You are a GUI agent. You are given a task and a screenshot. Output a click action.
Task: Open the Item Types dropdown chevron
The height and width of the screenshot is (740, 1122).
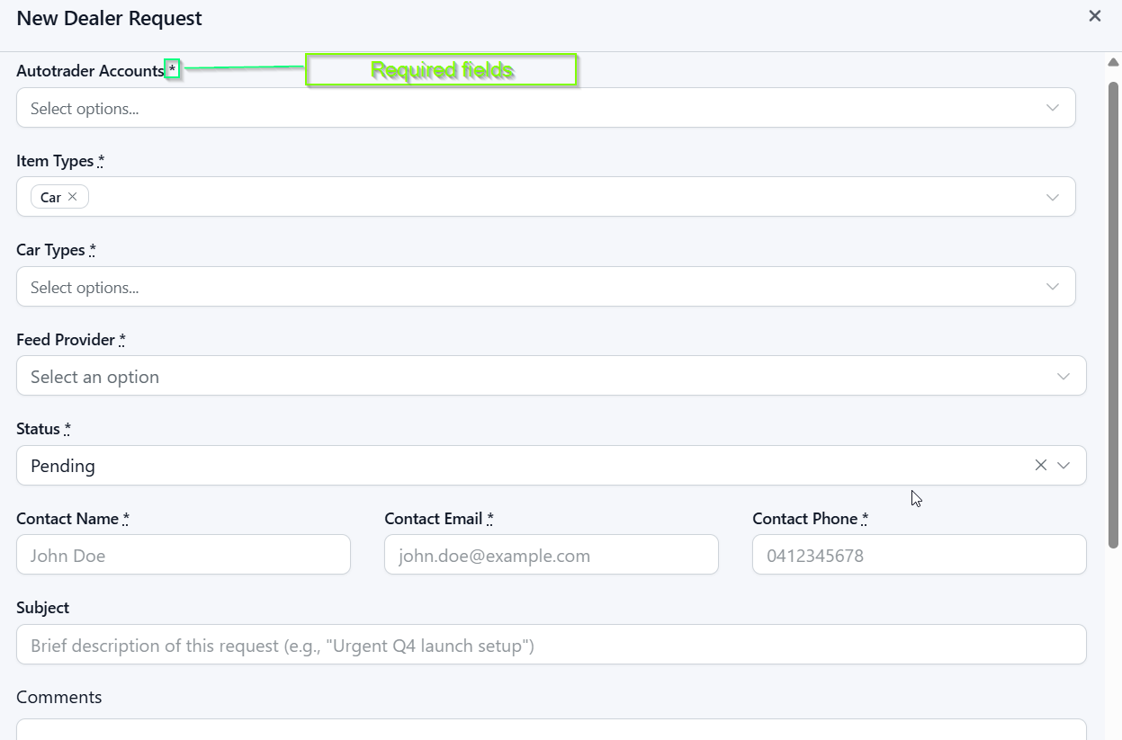point(1053,197)
